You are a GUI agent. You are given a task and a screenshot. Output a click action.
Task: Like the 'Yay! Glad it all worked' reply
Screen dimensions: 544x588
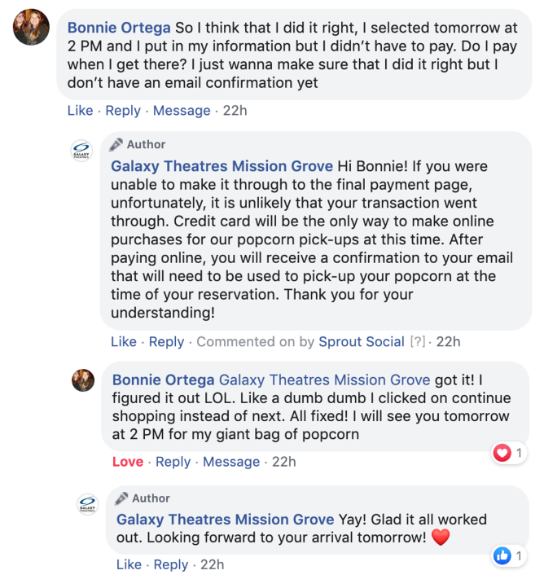(129, 564)
